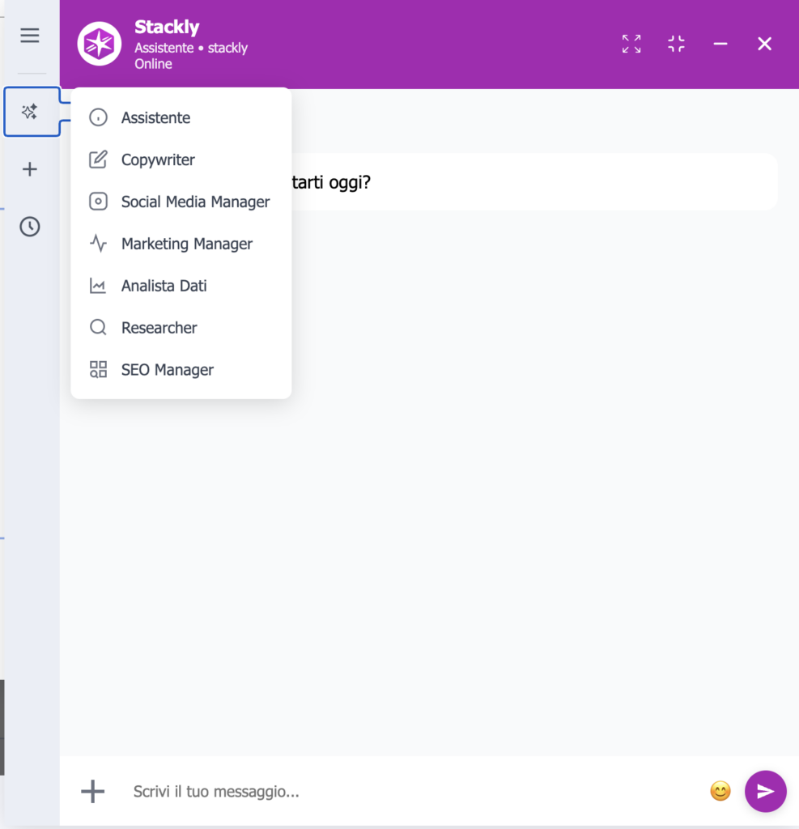Close the Stackly chat panel
Image resolution: width=799 pixels, height=829 pixels.
(x=765, y=44)
